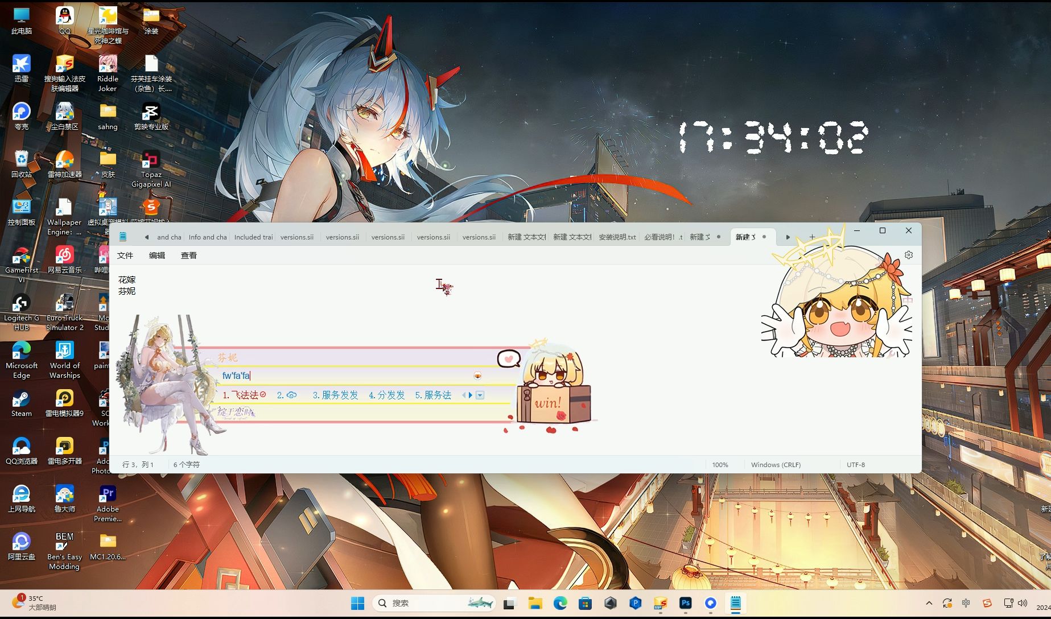Screen dimensions: 1051x619
Task: Choose IME candidate 3 服务发发
Action: [x=336, y=395]
